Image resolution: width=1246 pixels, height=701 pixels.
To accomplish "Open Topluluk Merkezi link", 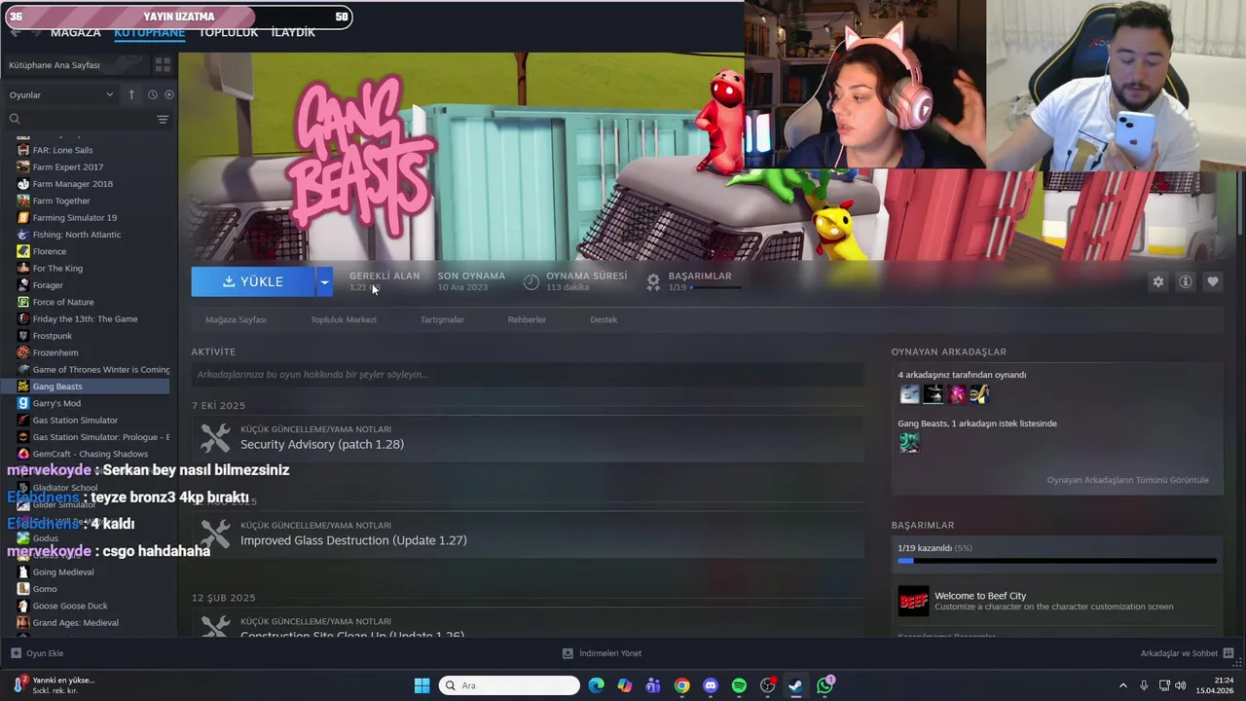I will click(344, 319).
